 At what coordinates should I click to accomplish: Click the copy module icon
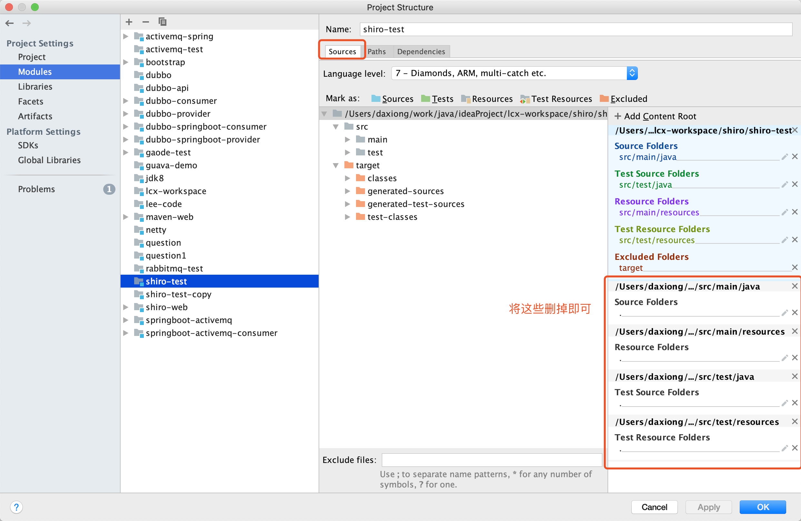(x=163, y=22)
